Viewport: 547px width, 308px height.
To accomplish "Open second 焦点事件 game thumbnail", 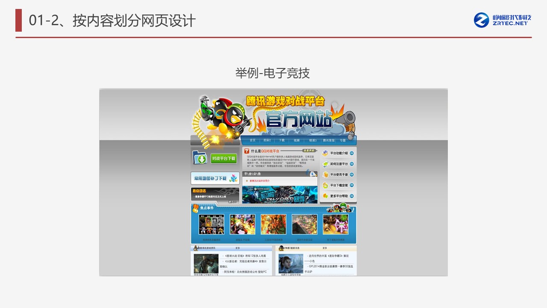I will (x=242, y=224).
